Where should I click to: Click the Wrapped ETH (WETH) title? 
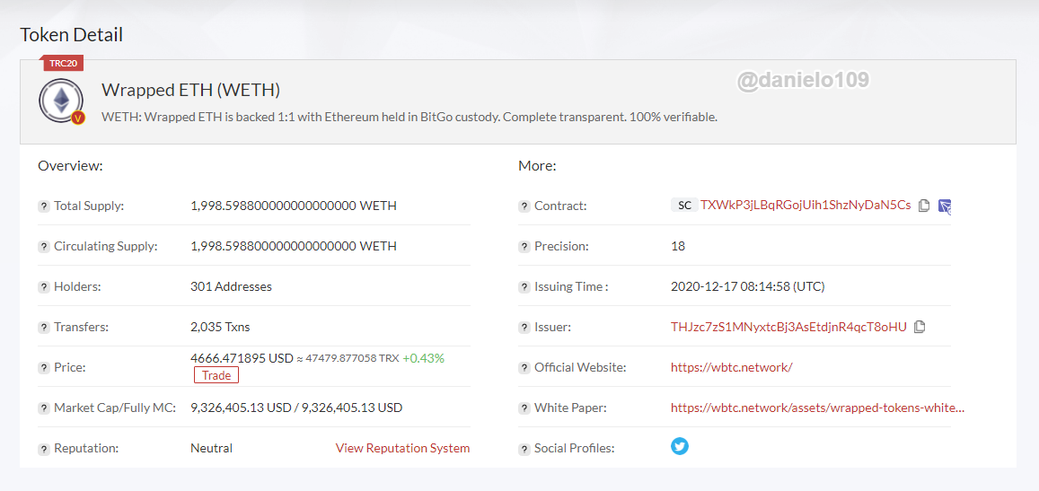tap(191, 90)
